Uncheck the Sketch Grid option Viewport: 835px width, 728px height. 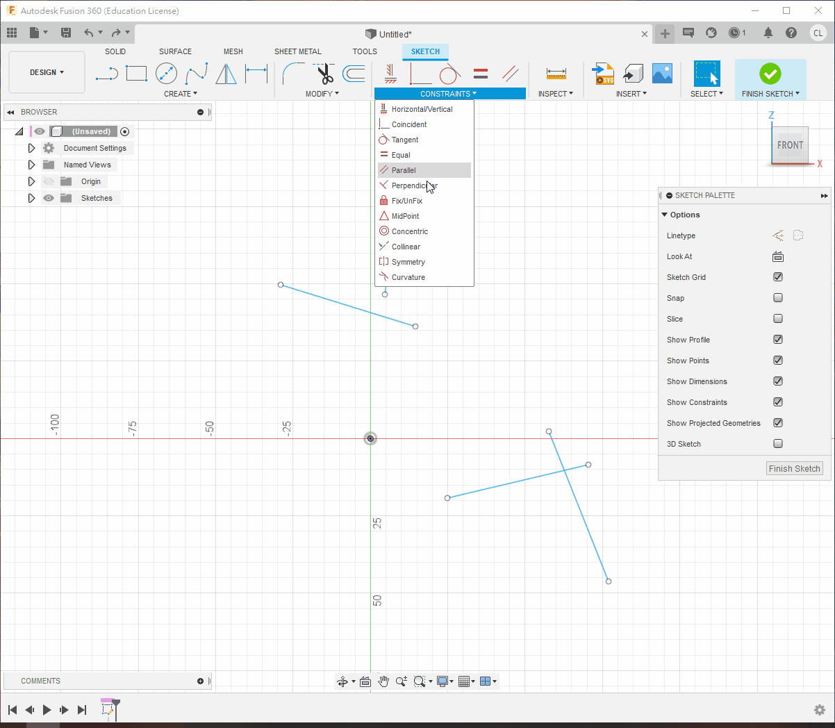[778, 277]
